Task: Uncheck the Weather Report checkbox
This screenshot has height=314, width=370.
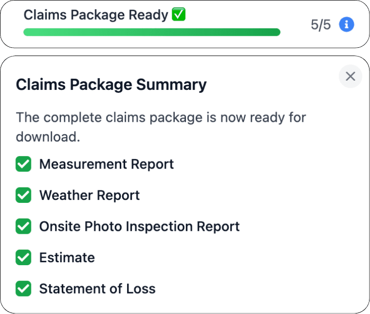Action: tap(23, 195)
